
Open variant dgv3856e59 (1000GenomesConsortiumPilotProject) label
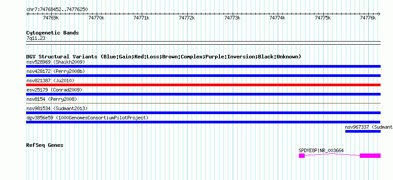87,118
